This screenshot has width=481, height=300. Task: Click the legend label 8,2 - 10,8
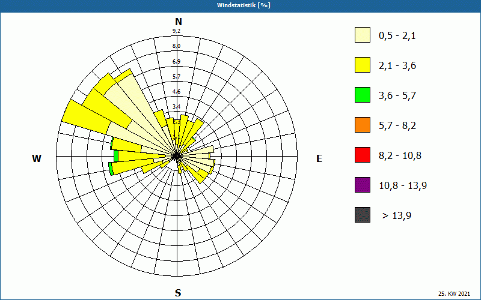(x=400, y=156)
